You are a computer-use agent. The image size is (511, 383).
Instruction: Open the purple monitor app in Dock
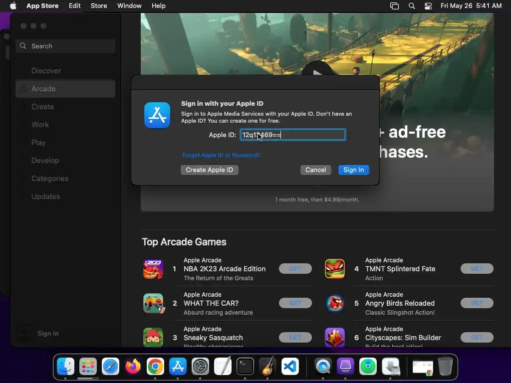(x=345, y=367)
